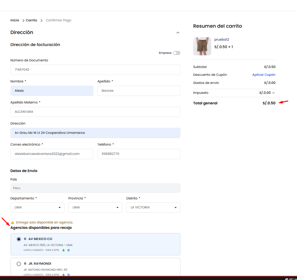This screenshot has width=297, height=280.
Task: Click the blue icon in AV MEXICO CO card
Action: (68, 250)
